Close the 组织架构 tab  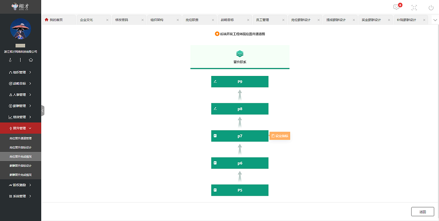[x=178, y=20]
